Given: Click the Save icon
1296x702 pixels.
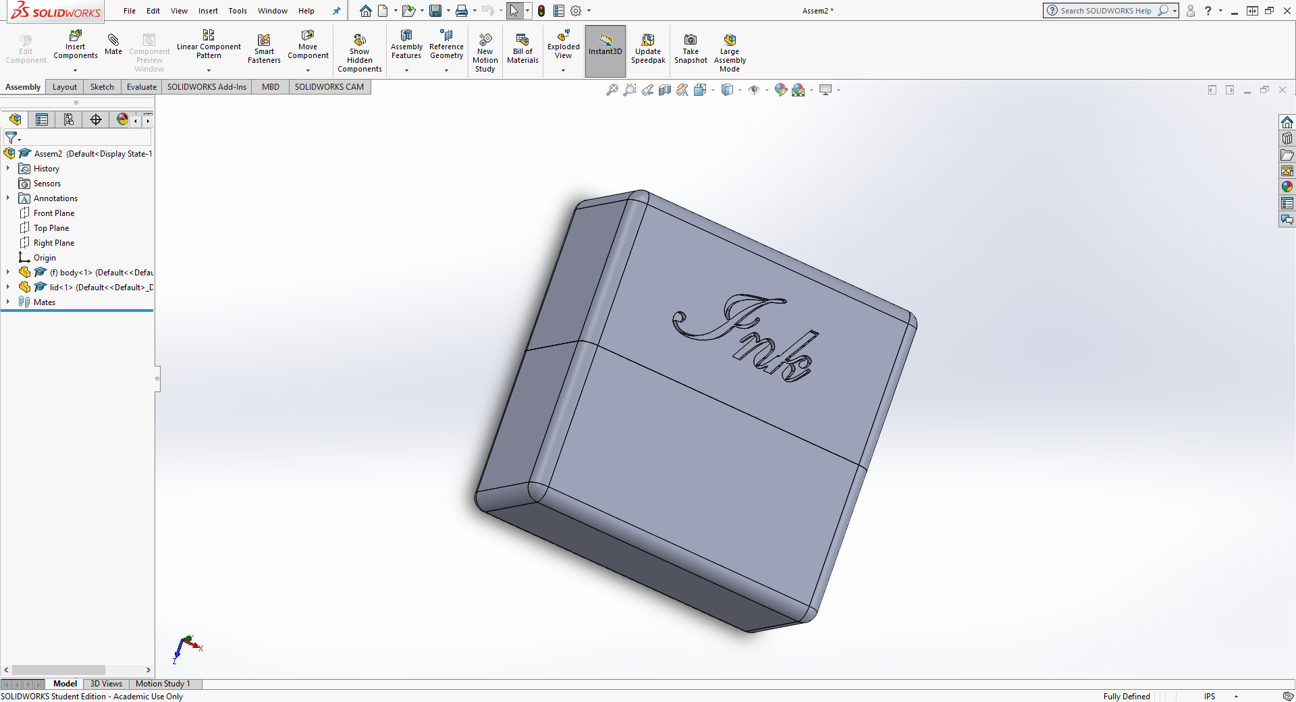Looking at the screenshot, I should click(x=435, y=11).
